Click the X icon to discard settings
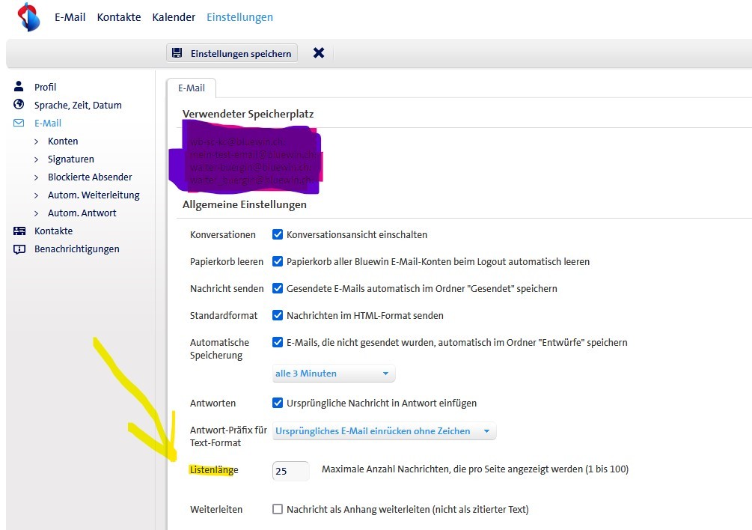752x530 pixels. coord(319,53)
